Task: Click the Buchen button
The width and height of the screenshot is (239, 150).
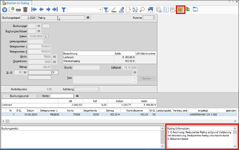Action: click(147, 78)
